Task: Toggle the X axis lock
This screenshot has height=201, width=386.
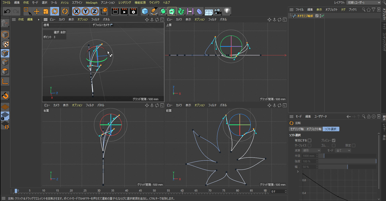Action: [x=77, y=11]
